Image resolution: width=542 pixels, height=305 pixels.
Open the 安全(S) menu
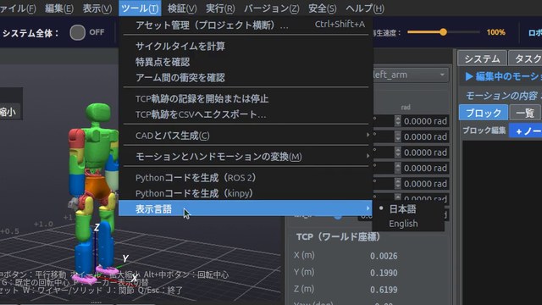322,8
